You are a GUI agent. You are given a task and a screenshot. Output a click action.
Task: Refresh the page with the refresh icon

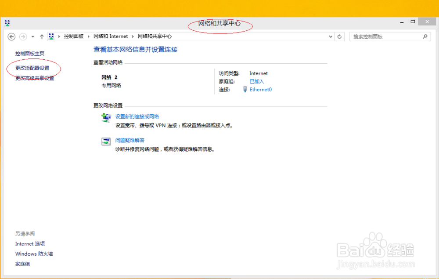339,36
